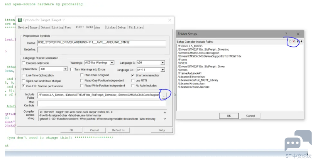Viewport: 315px width, 162px height.
Task: Click the chat bubble forum logo
Action: (x=298, y=141)
